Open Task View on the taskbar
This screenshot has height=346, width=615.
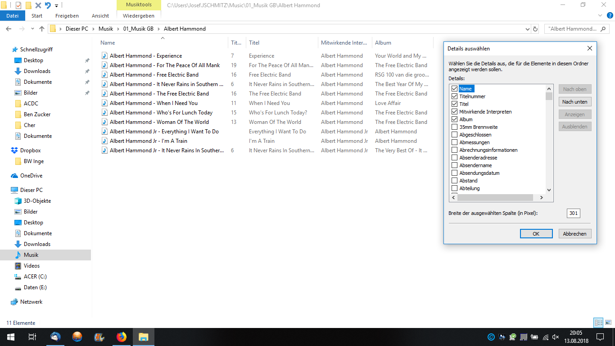(32, 337)
